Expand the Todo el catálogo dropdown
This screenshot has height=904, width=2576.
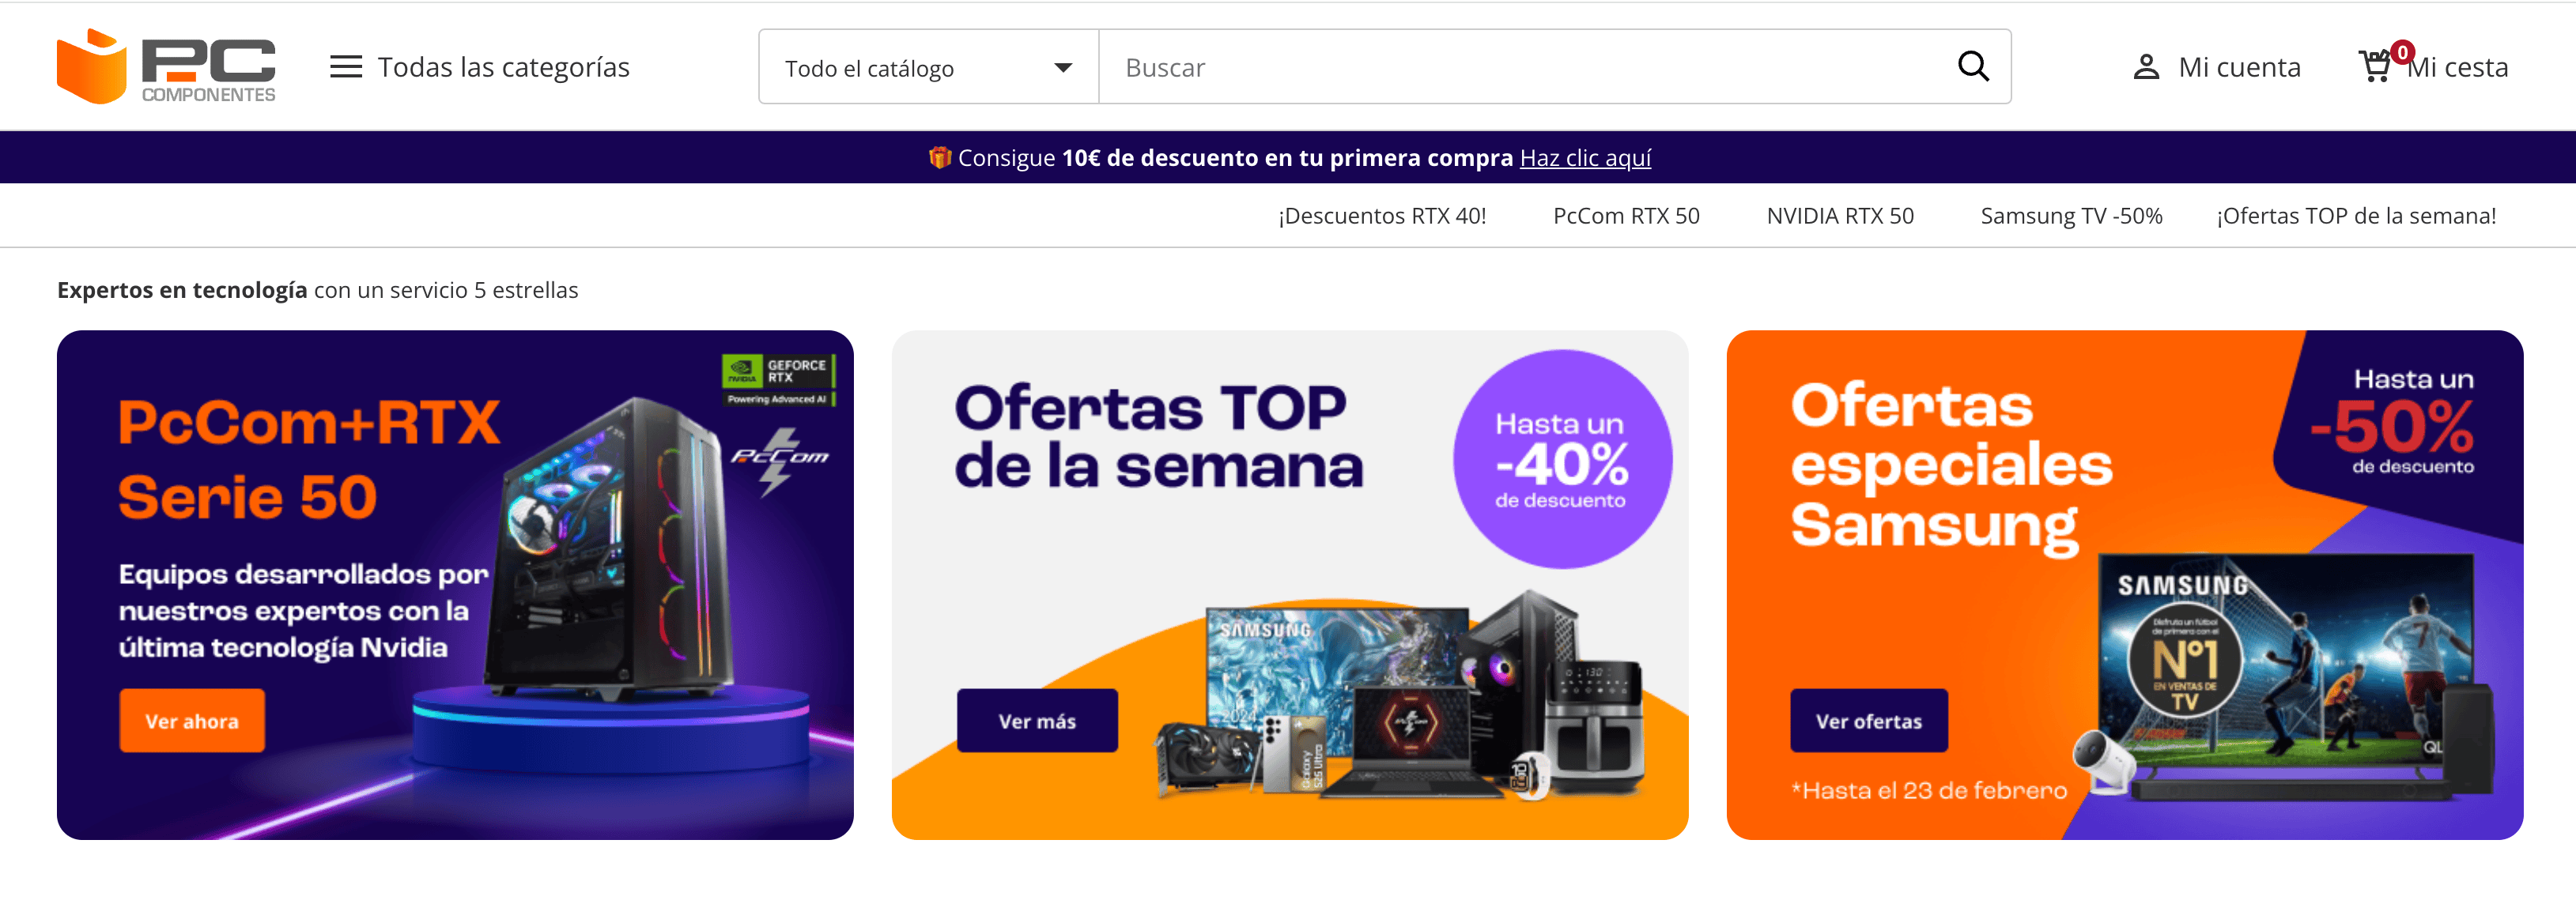point(928,67)
